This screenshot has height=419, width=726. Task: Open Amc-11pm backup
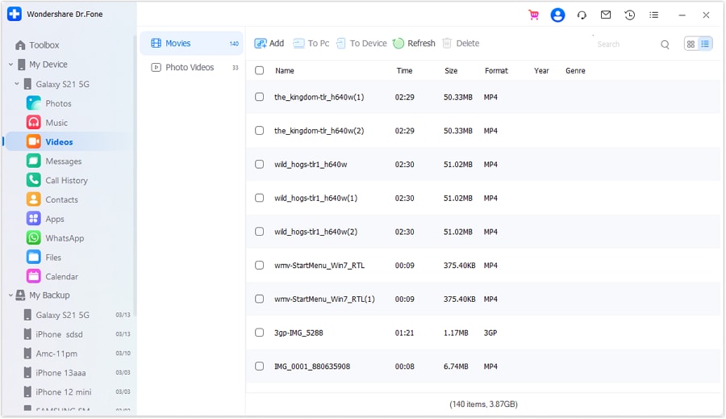[77, 354]
